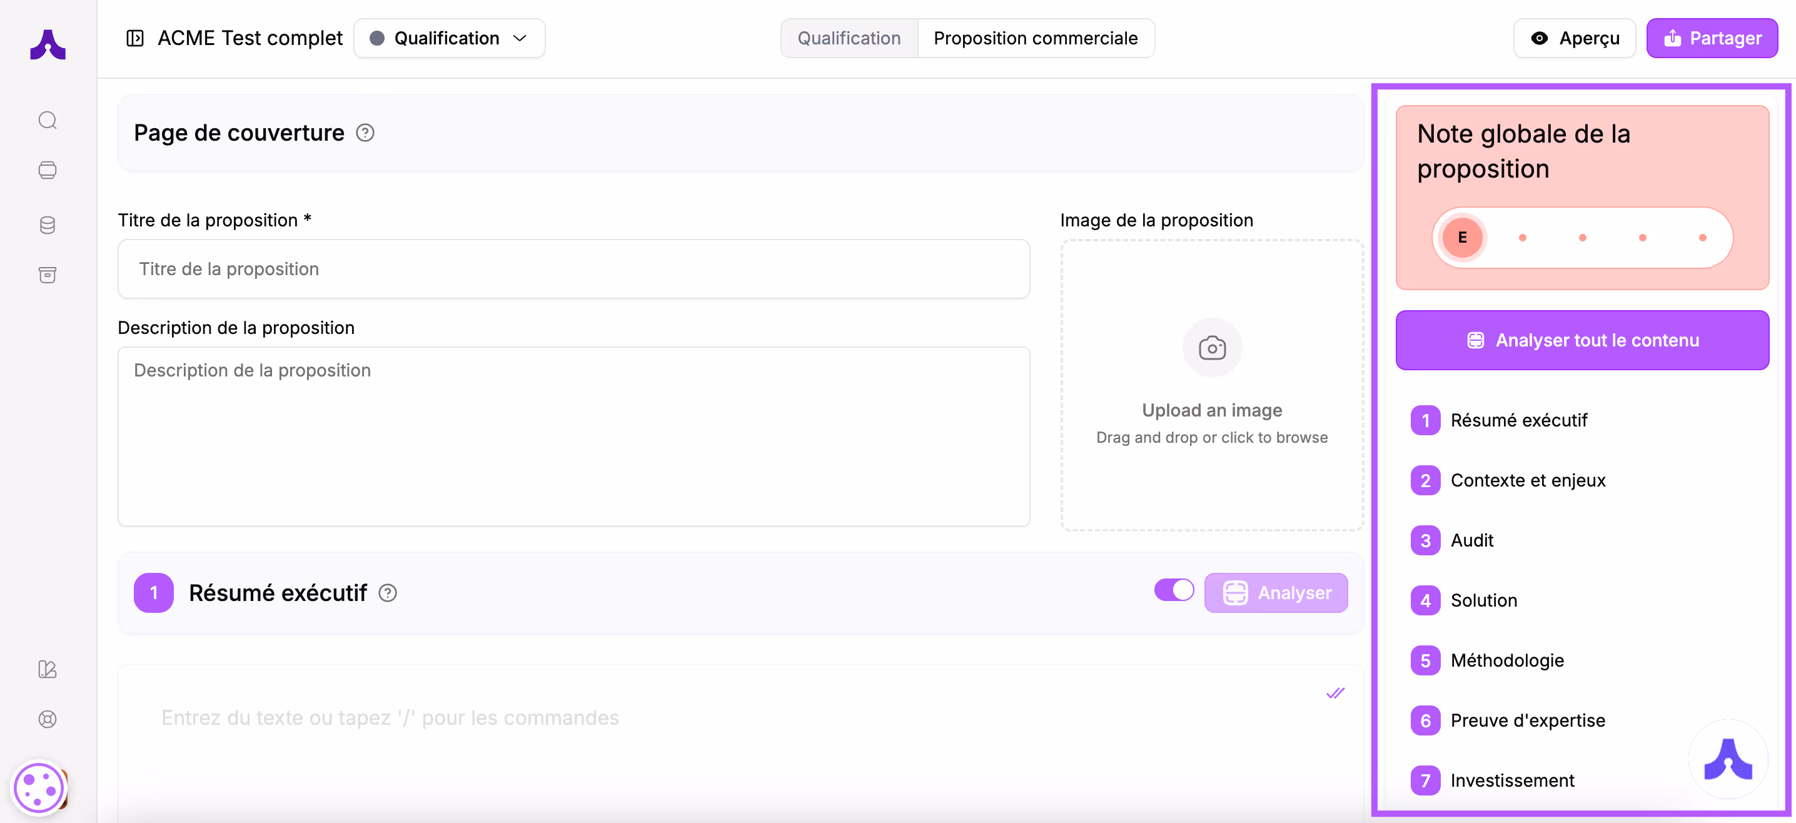Click the camera upload image icon

1212,347
